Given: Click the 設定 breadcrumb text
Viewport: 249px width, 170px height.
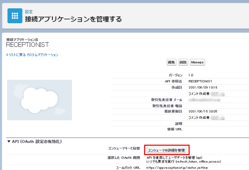Looking at the screenshot, I should pos(29,11).
